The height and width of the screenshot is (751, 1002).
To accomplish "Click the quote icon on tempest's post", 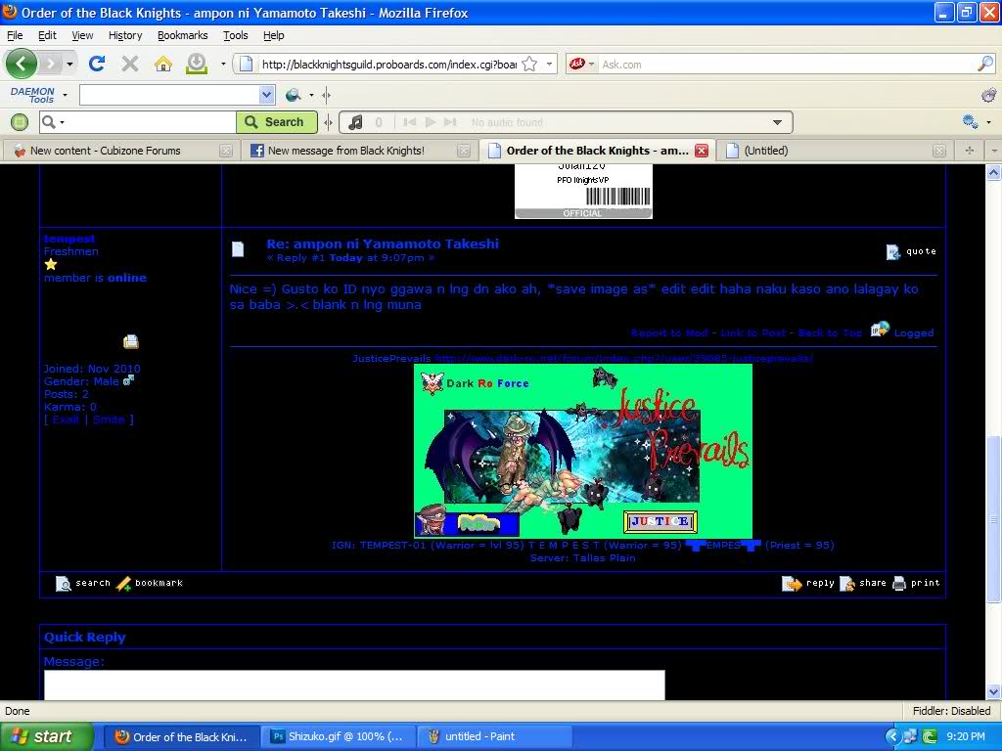I will (893, 252).
